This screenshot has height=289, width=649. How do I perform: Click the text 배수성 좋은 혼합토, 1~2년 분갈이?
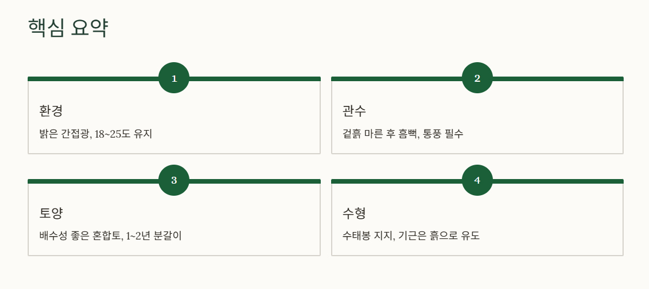pyautogui.click(x=111, y=236)
